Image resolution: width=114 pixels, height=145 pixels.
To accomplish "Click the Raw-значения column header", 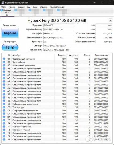I will click(x=100, y=55).
